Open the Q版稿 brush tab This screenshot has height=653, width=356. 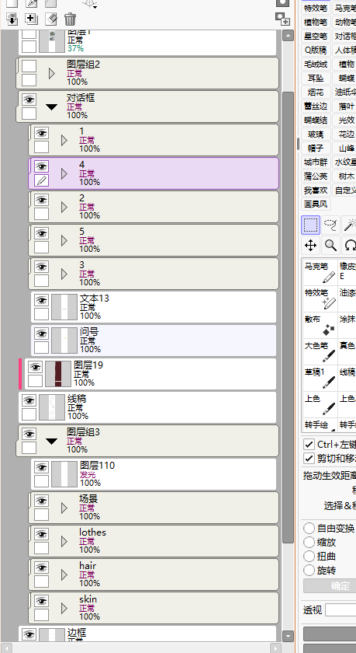pos(316,50)
